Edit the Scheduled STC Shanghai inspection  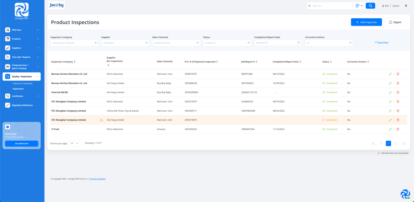click(x=390, y=120)
